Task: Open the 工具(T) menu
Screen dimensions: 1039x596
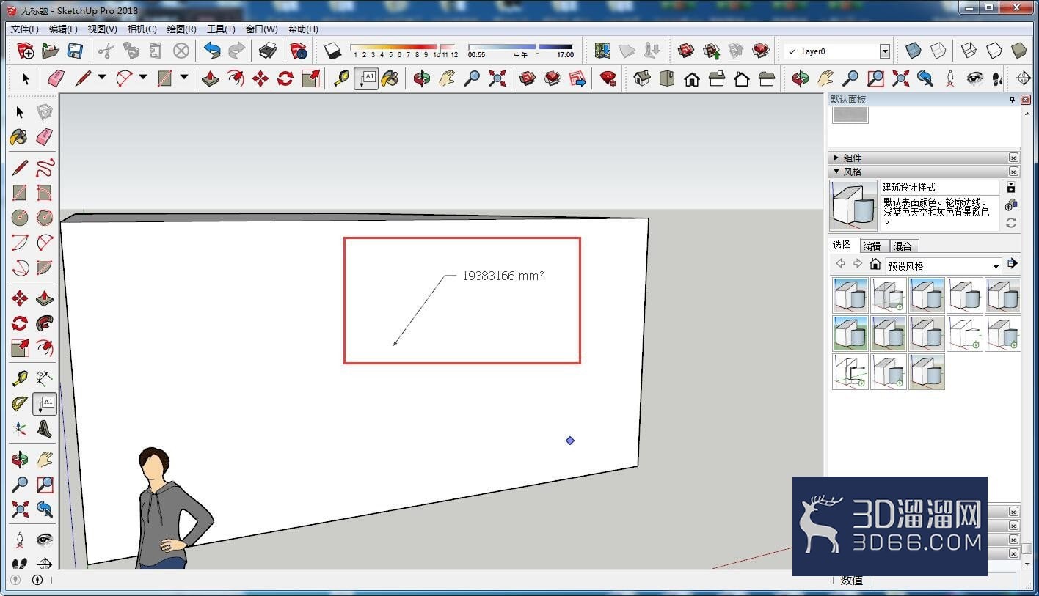Action: pos(221,29)
